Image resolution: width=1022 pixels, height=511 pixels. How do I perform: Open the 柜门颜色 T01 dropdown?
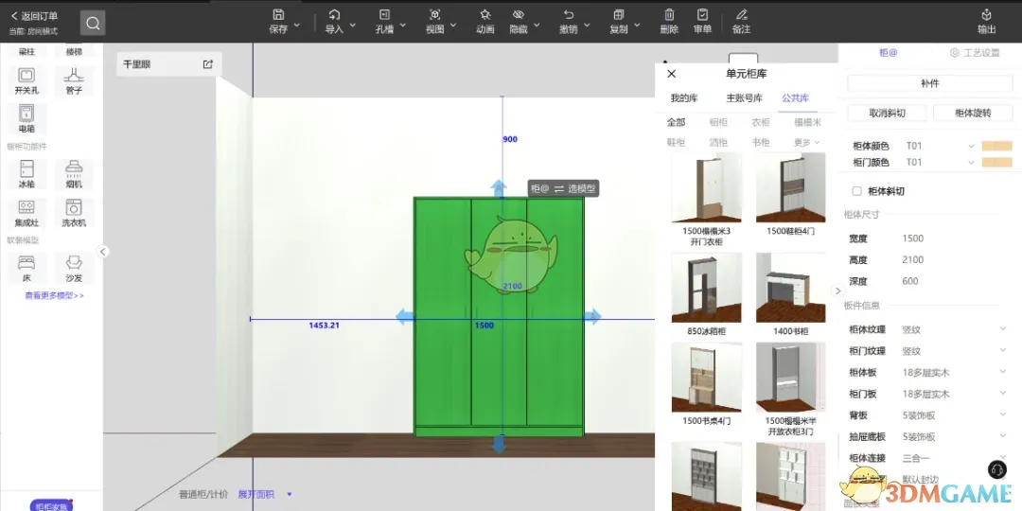click(x=940, y=162)
